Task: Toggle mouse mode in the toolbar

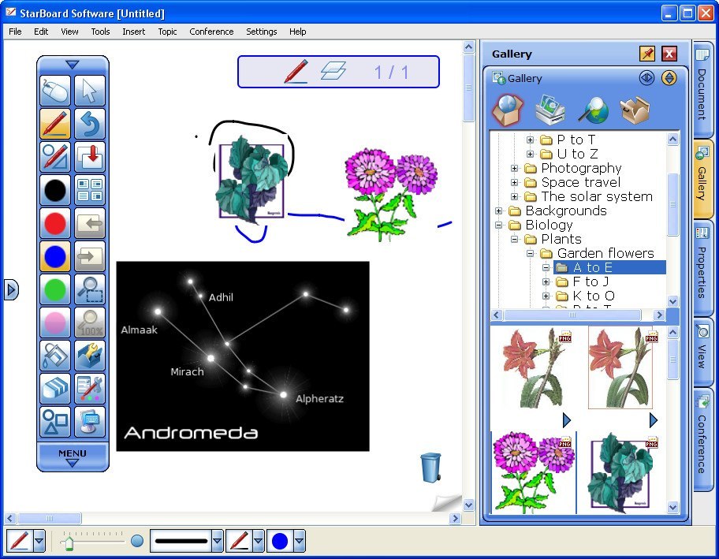Action: tap(55, 91)
